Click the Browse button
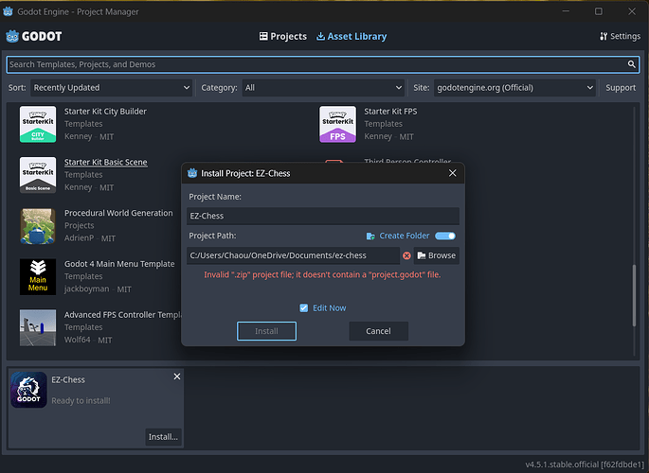 436,255
